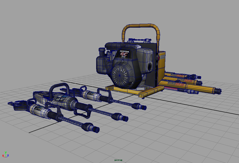Viewport: 239px width, 163px height.
Task: Select the yellow control box beside the engine
Action: [x=162, y=66]
